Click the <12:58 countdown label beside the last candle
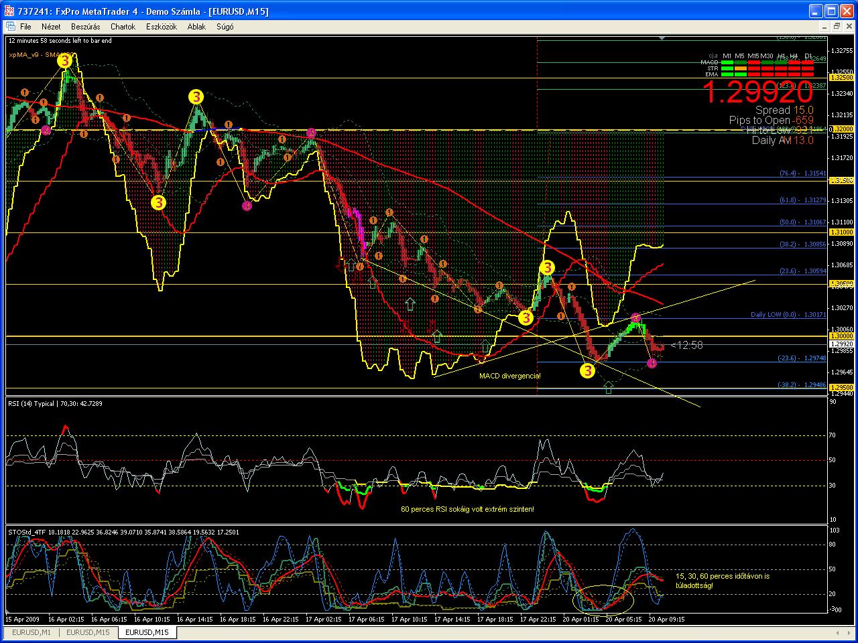Screen dimensions: 858x643 [x=687, y=346]
